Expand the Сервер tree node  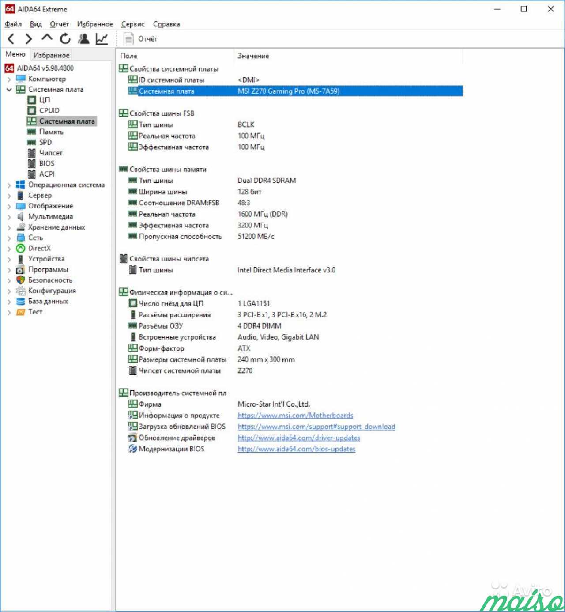[9, 196]
